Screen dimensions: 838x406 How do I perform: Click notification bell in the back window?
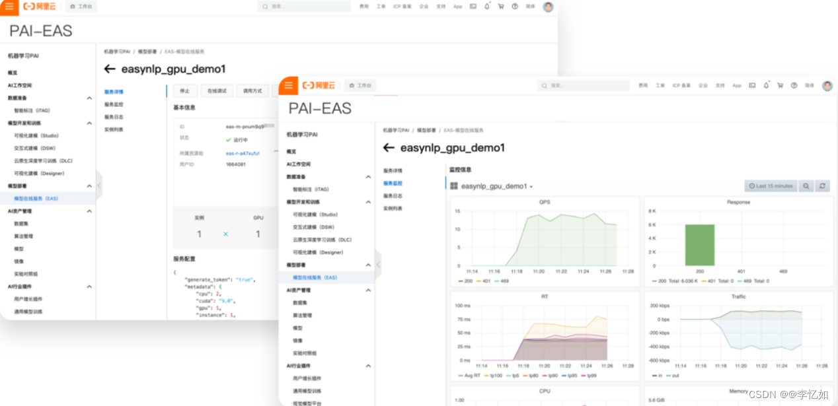[x=487, y=6]
